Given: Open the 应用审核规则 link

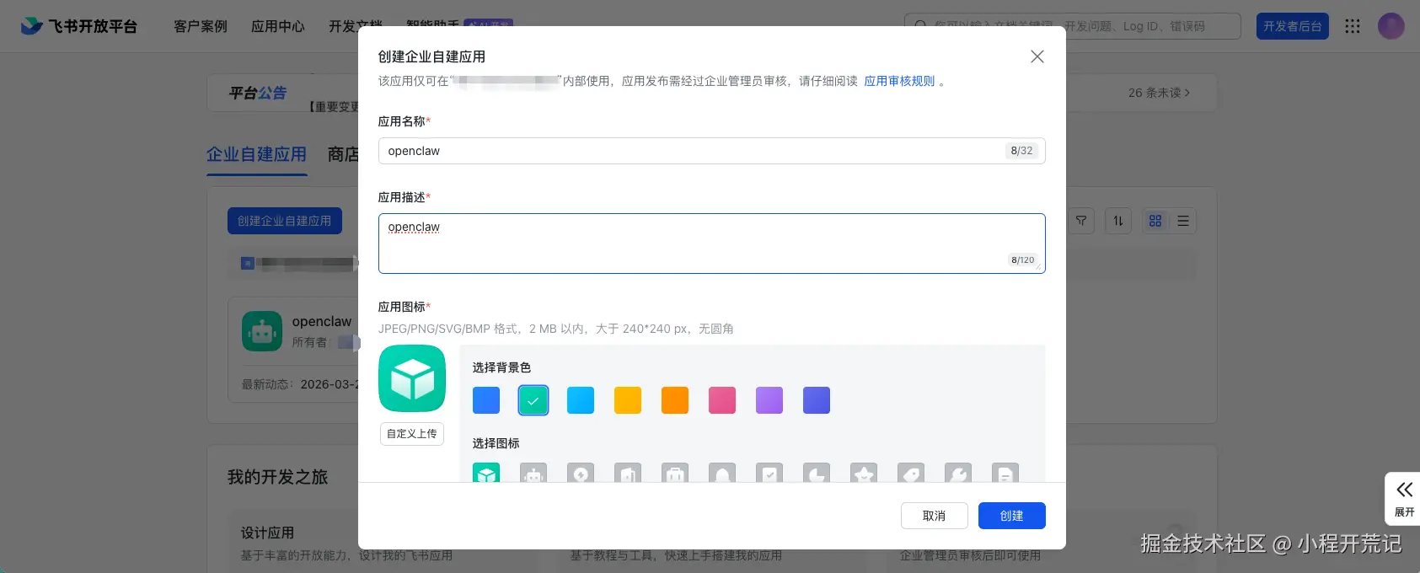Looking at the screenshot, I should [x=899, y=81].
